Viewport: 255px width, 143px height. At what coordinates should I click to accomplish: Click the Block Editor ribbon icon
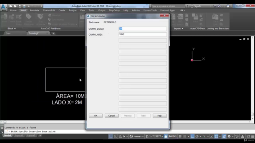coord(19,19)
